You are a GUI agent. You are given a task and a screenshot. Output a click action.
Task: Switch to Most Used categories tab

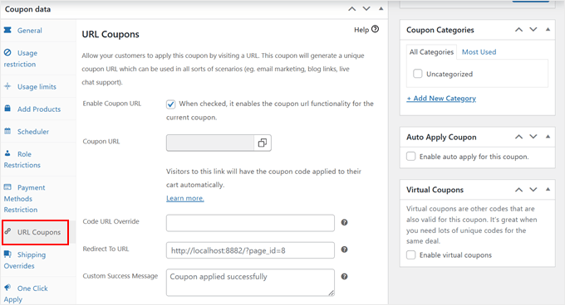coord(479,51)
